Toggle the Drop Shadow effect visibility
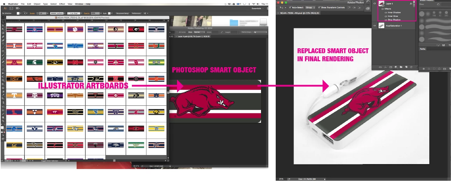Image resolution: width=451 pixels, height=183 pixels. tap(386, 20)
